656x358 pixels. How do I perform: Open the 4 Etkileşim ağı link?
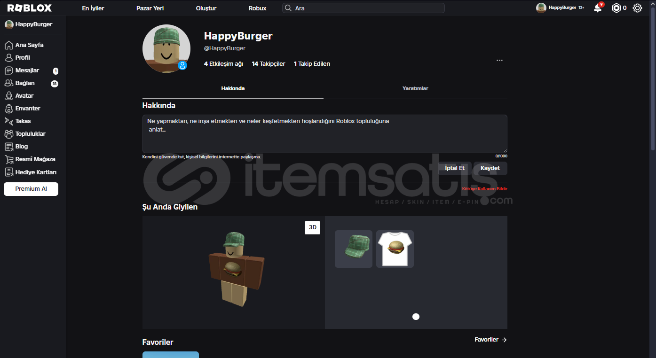click(x=223, y=64)
